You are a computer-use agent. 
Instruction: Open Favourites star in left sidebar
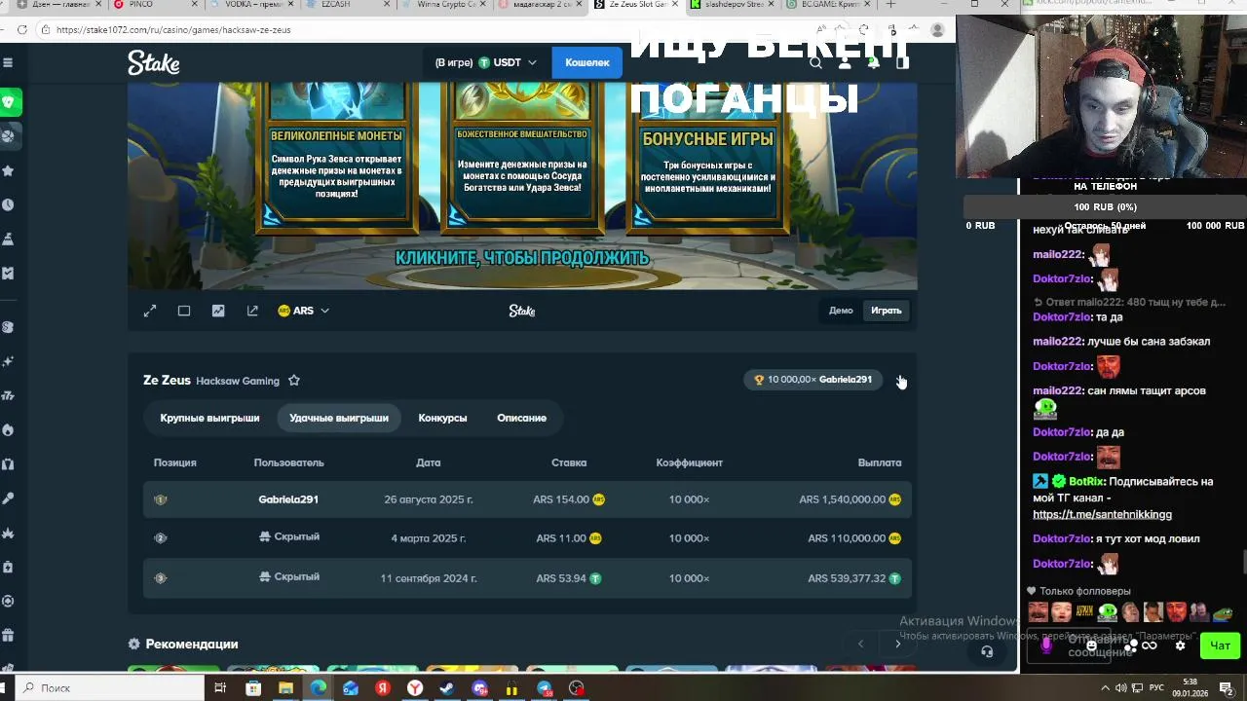tap(8, 170)
